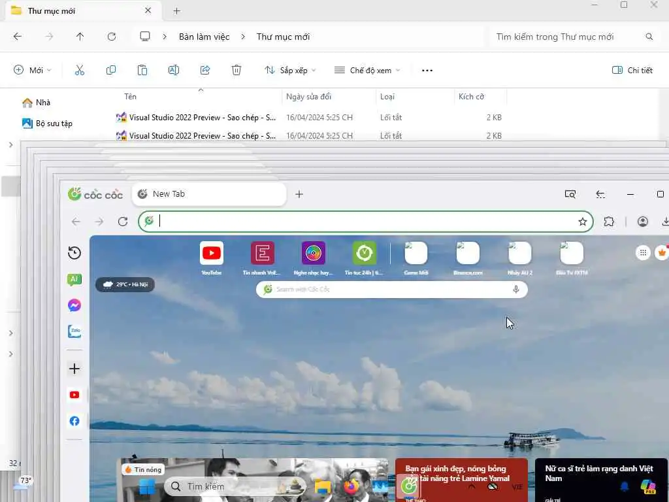Go up one folder level in File Explorer
The image size is (669, 502).
(80, 37)
